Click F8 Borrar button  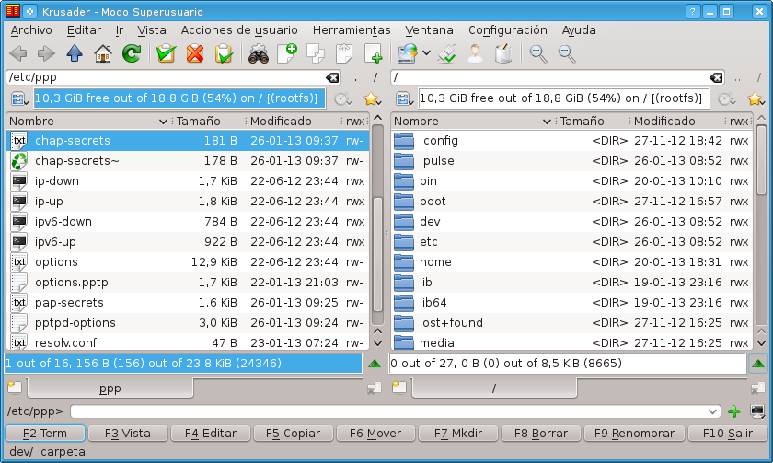pos(541,434)
